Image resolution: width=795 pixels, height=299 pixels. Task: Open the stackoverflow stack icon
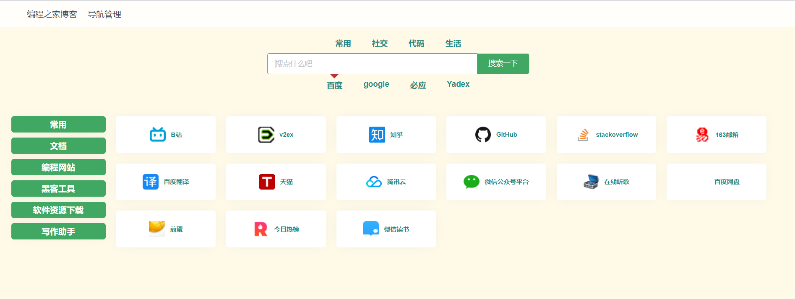pos(583,135)
